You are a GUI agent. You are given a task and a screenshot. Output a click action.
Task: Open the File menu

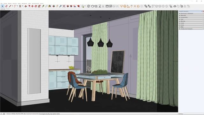[x=1, y=4]
